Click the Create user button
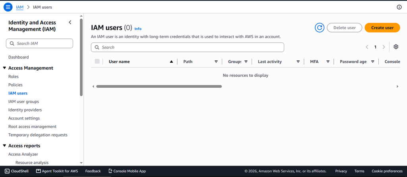The height and width of the screenshot is (177, 407). point(382,28)
